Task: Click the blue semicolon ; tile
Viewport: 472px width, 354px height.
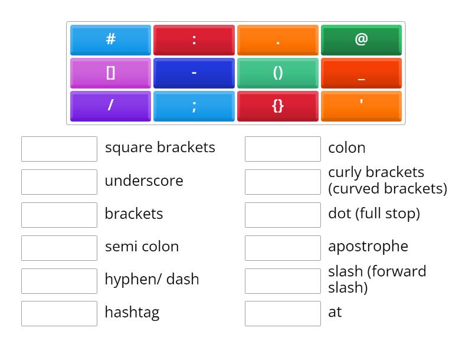Action: [x=194, y=106]
